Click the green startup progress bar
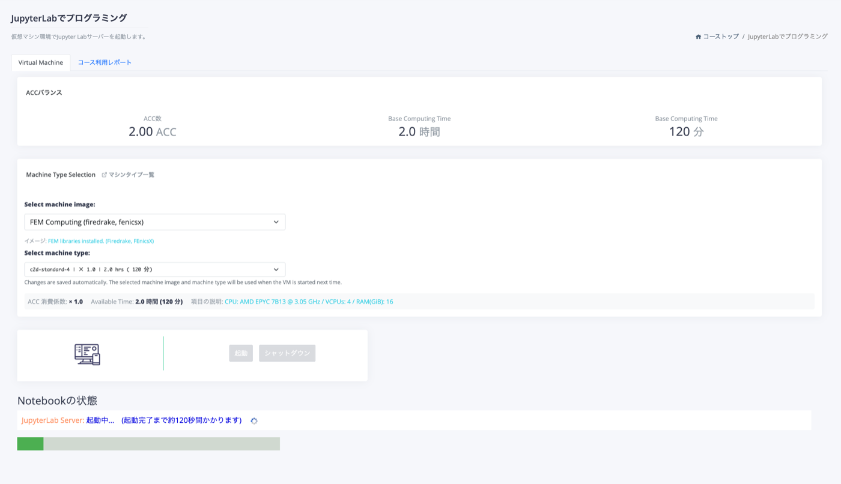Screen dimensions: 841x484 click(x=30, y=444)
